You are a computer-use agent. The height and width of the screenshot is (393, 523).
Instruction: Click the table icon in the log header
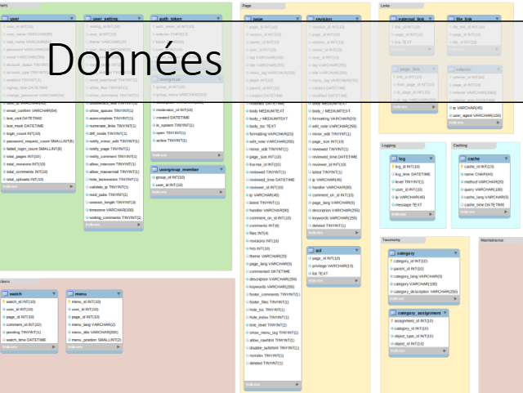[x=395, y=159]
